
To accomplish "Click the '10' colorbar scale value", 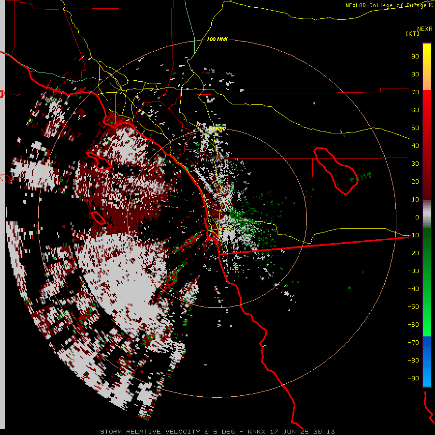I will point(415,200).
